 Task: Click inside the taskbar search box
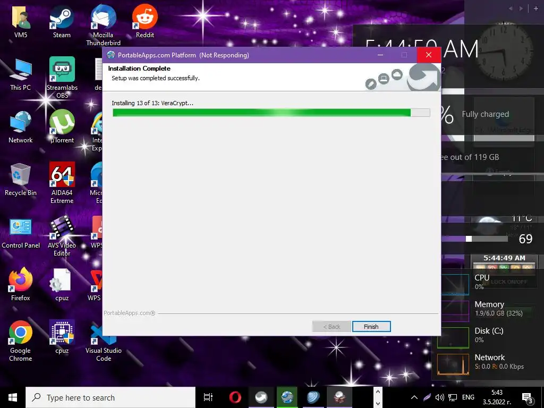110,397
